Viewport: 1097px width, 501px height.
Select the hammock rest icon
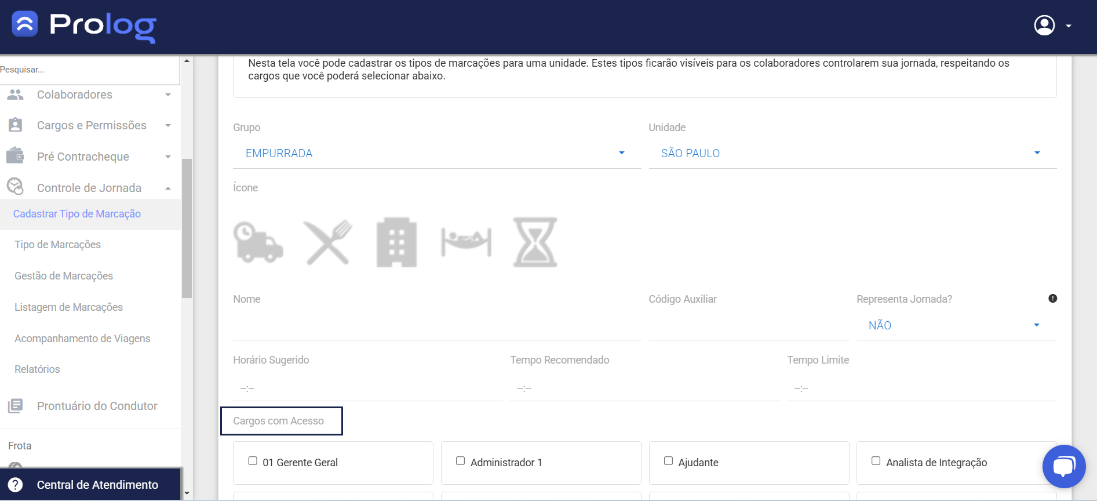467,242
